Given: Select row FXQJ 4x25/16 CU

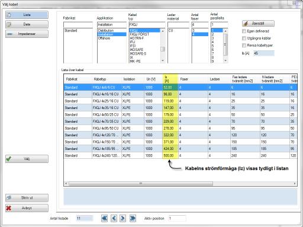Looking at the screenshot, I should point(180,101).
